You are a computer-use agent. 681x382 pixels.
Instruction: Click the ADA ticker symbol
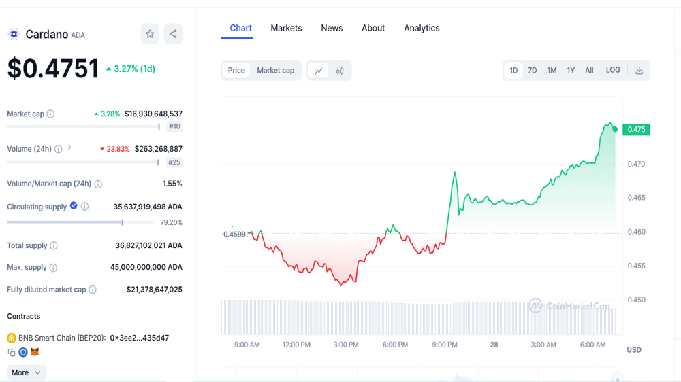click(x=78, y=35)
